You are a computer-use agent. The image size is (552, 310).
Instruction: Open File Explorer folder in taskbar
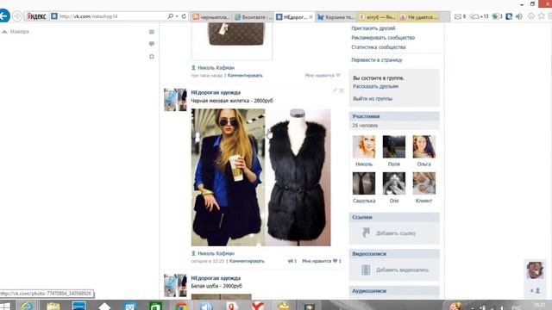point(53,307)
